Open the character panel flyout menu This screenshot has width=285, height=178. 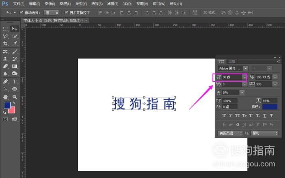coord(278,62)
